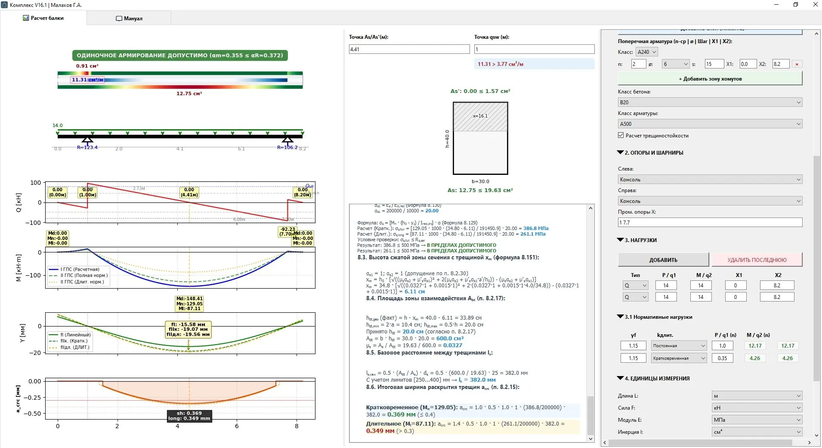Click the УДАЛИТЬ ПОСЛЕДНЮЮ button
The height and width of the screenshot is (448, 822).
757,260
